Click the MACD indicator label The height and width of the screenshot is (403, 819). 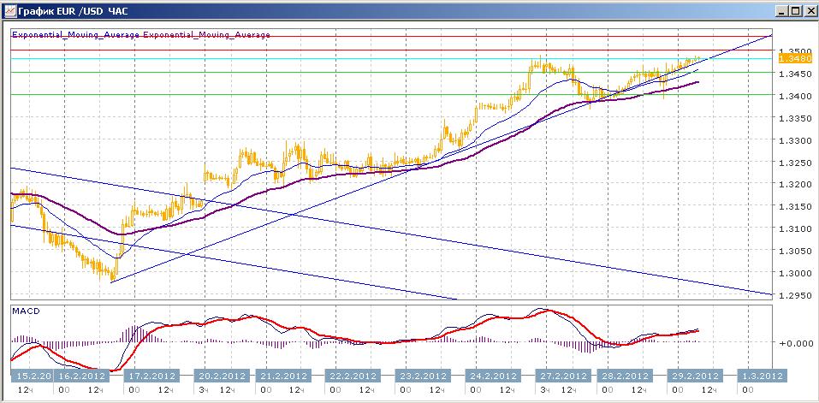(x=26, y=311)
